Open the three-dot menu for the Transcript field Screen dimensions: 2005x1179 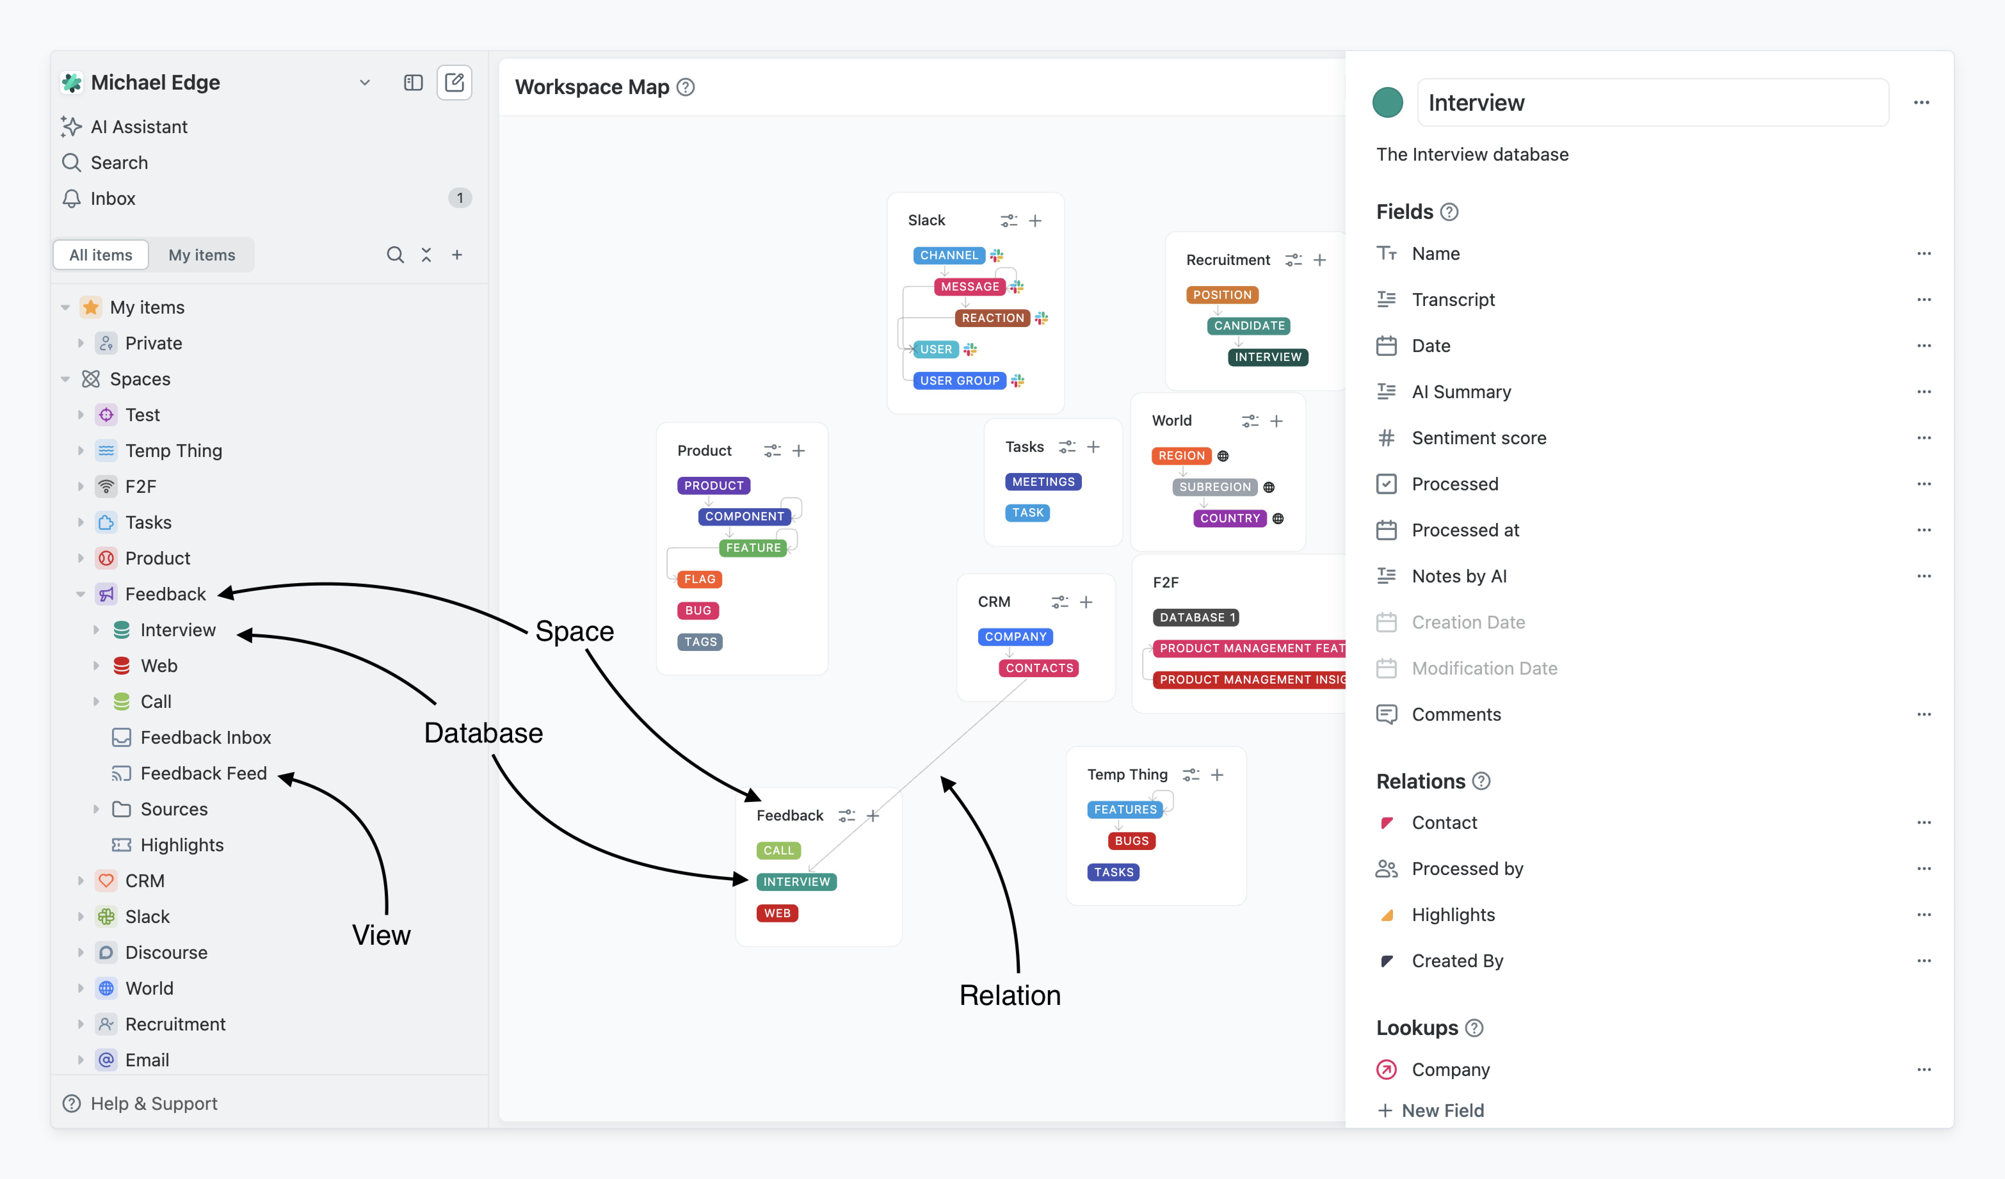click(x=1925, y=299)
